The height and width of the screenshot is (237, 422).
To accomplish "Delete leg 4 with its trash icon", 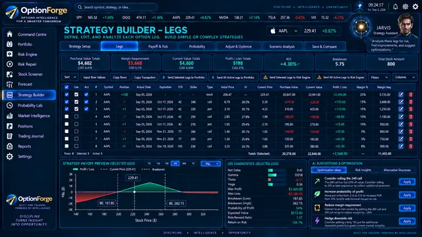I will (411, 117).
